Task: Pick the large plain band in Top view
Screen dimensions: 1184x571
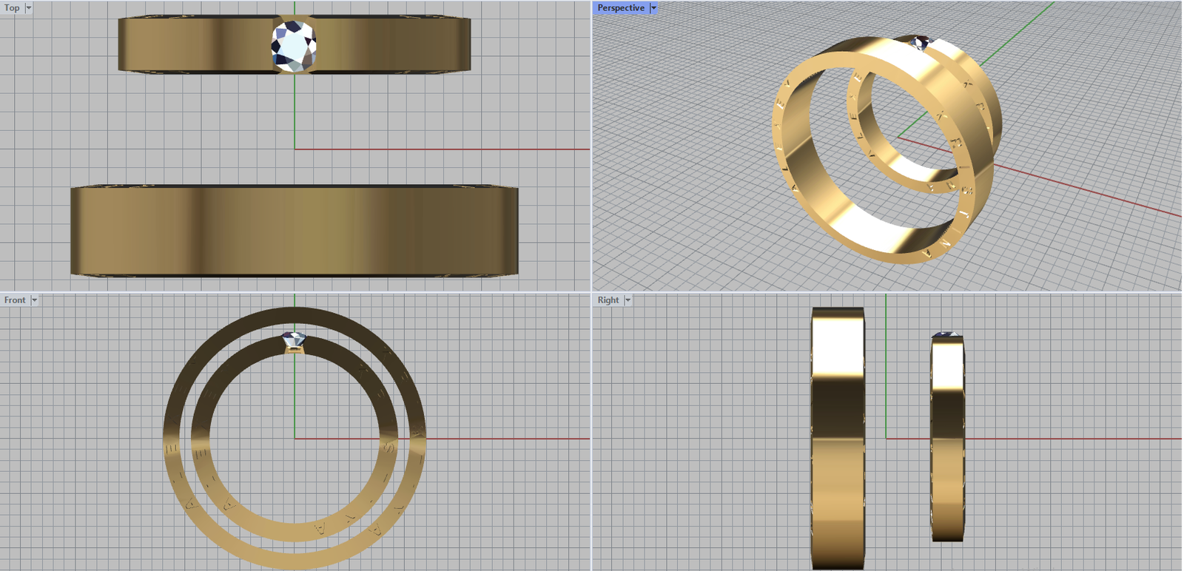Action: click(295, 231)
